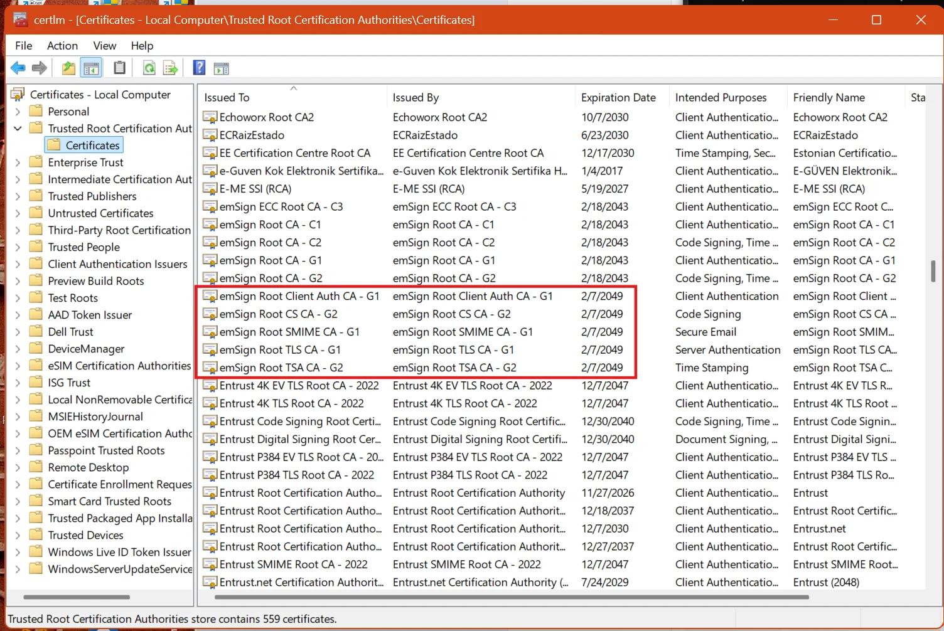Click the Issued By column header
The image size is (944, 631).
pyautogui.click(x=481, y=97)
